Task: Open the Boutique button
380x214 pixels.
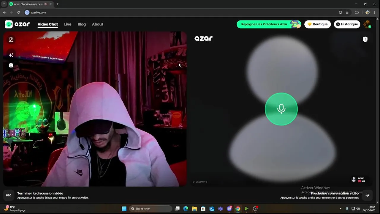Action: coord(317,24)
